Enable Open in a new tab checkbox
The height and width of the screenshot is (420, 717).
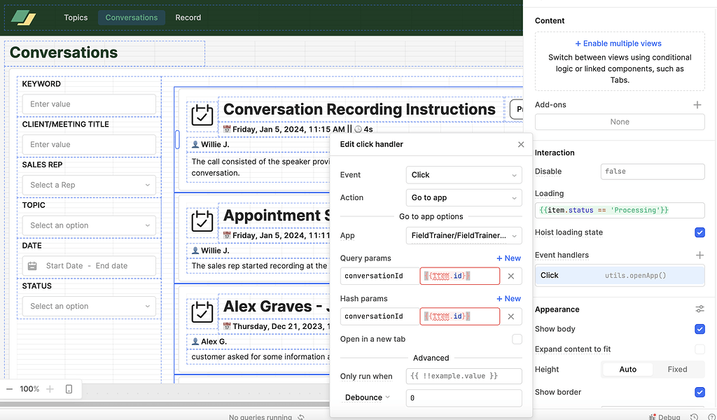[x=517, y=339]
